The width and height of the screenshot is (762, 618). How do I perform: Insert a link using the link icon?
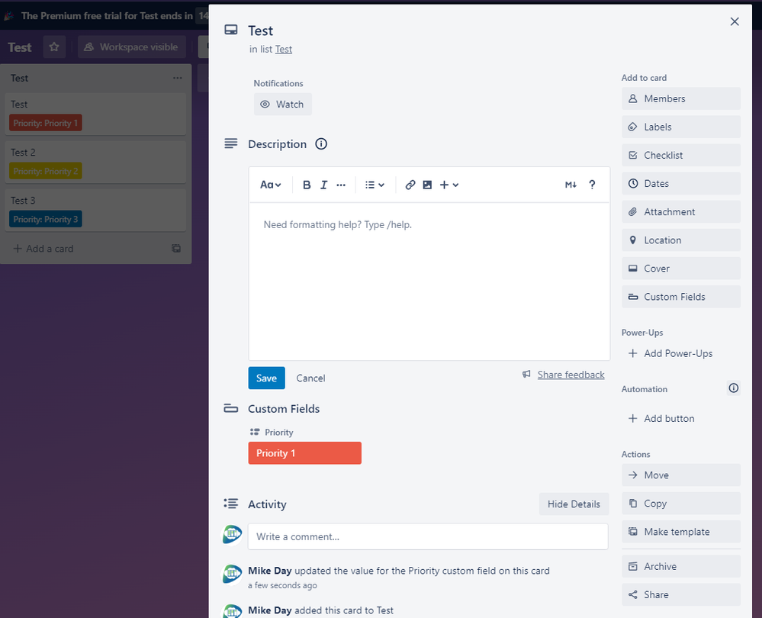(410, 185)
